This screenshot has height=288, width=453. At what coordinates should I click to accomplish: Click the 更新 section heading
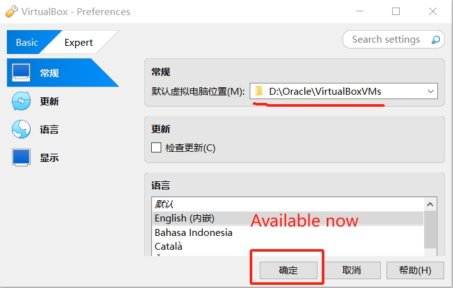(161, 129)
